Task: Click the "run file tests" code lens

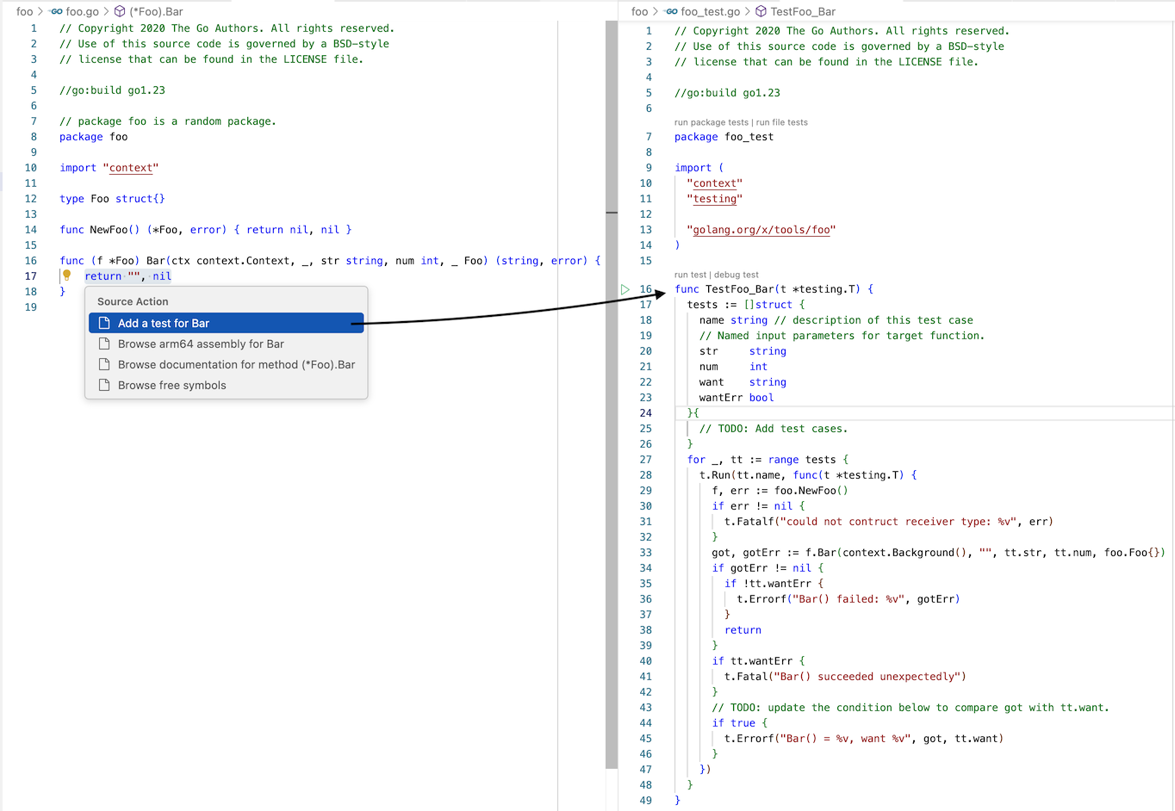Action: (x=782, y=122)
